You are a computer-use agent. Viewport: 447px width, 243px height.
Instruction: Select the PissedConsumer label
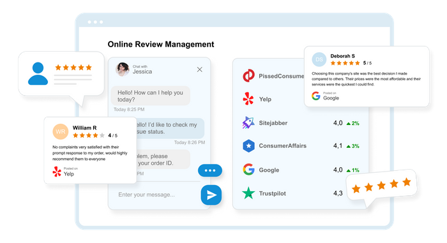[282, 76]
